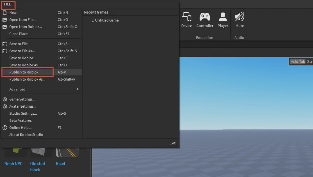Click the Open from File folder icon
The width and height of the screenshot is (313, 177).
(x=5, y=20)
